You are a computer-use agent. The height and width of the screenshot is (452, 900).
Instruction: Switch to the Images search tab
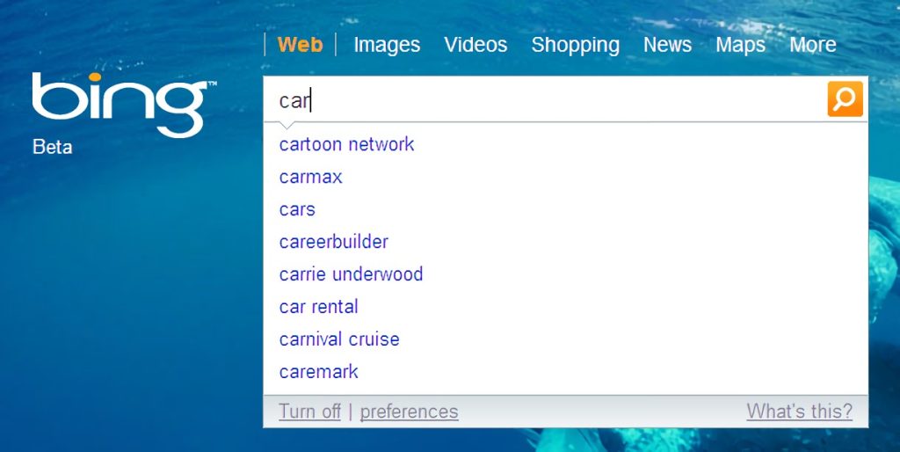(387, 45)
